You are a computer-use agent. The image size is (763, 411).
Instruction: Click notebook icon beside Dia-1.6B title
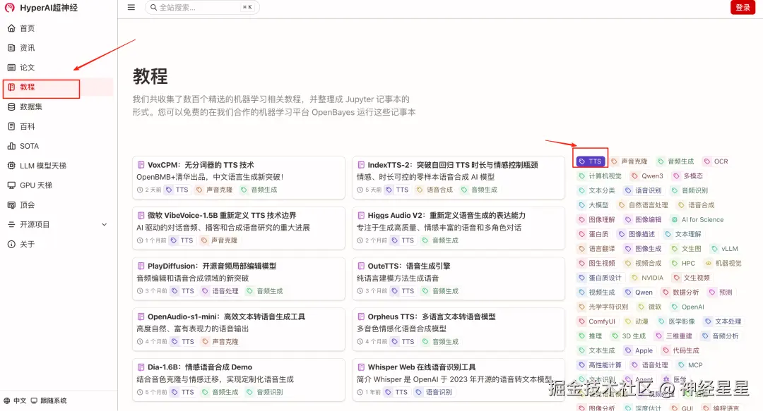point(141,367)
